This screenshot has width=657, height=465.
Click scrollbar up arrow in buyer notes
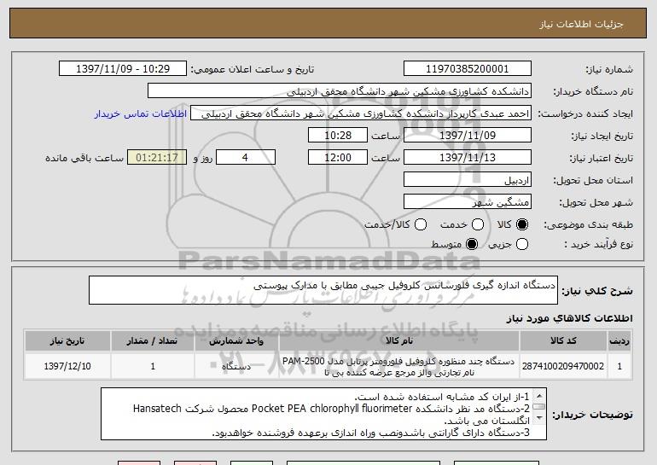point(539,395)
